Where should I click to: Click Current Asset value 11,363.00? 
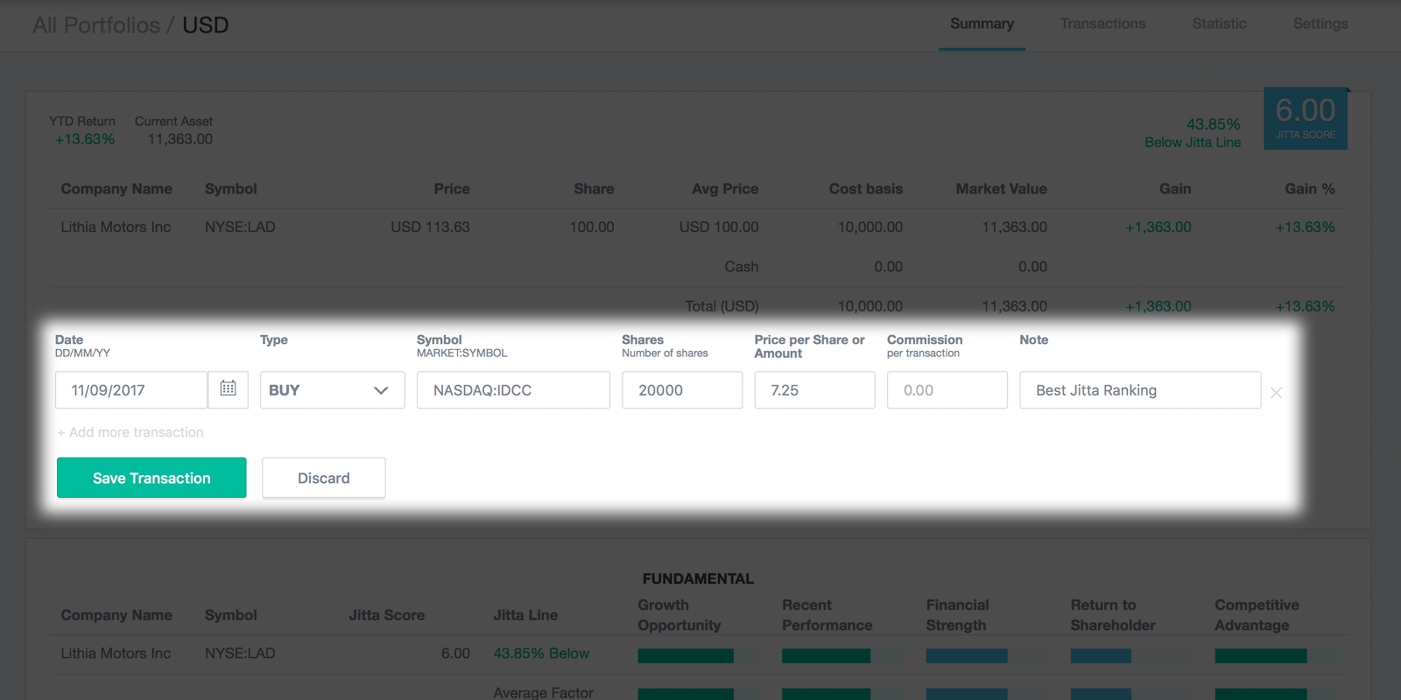point(180,139)
